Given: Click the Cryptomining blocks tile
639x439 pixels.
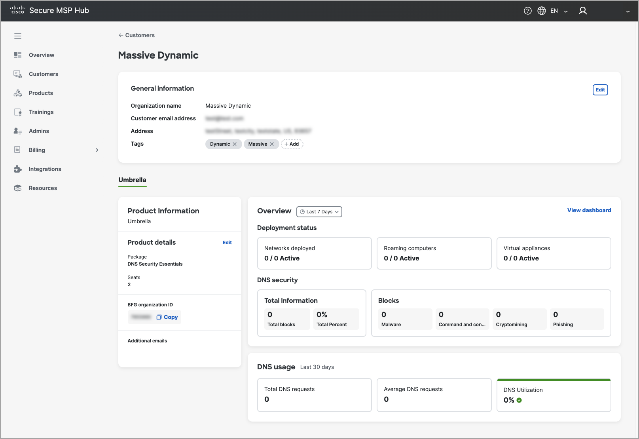Looking at the screenshot, I should click(x=520, y=319).
